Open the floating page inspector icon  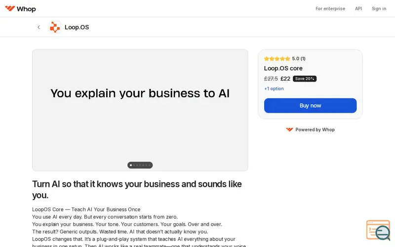coord(378,230)
